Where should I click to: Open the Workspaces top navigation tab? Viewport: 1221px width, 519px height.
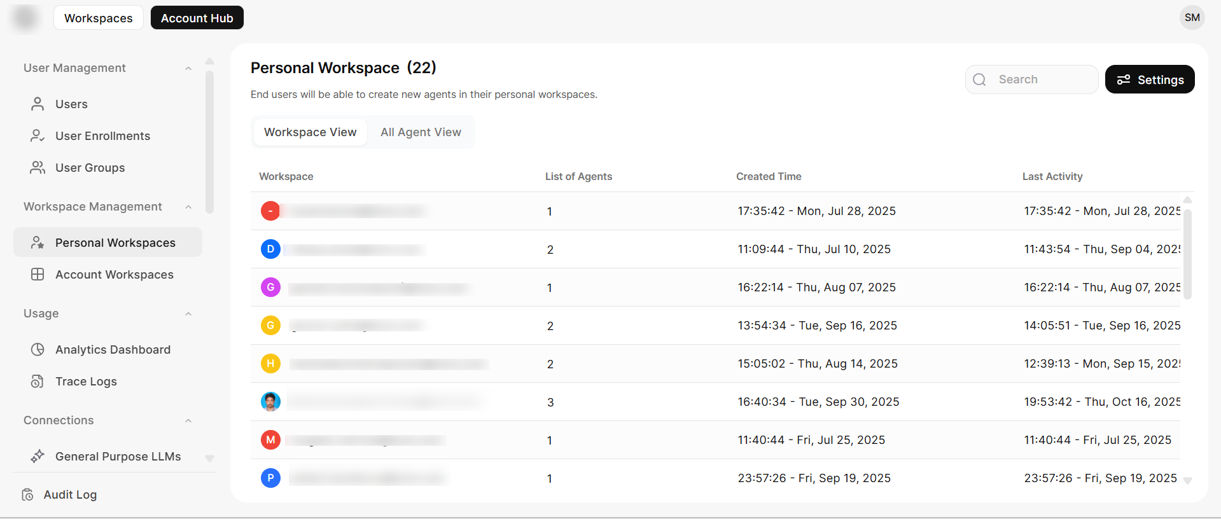(x=99, y=18)
